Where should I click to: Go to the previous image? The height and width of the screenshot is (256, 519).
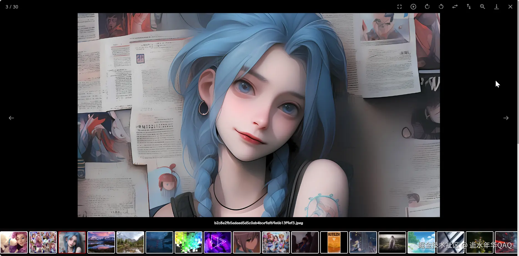[11, 118]
